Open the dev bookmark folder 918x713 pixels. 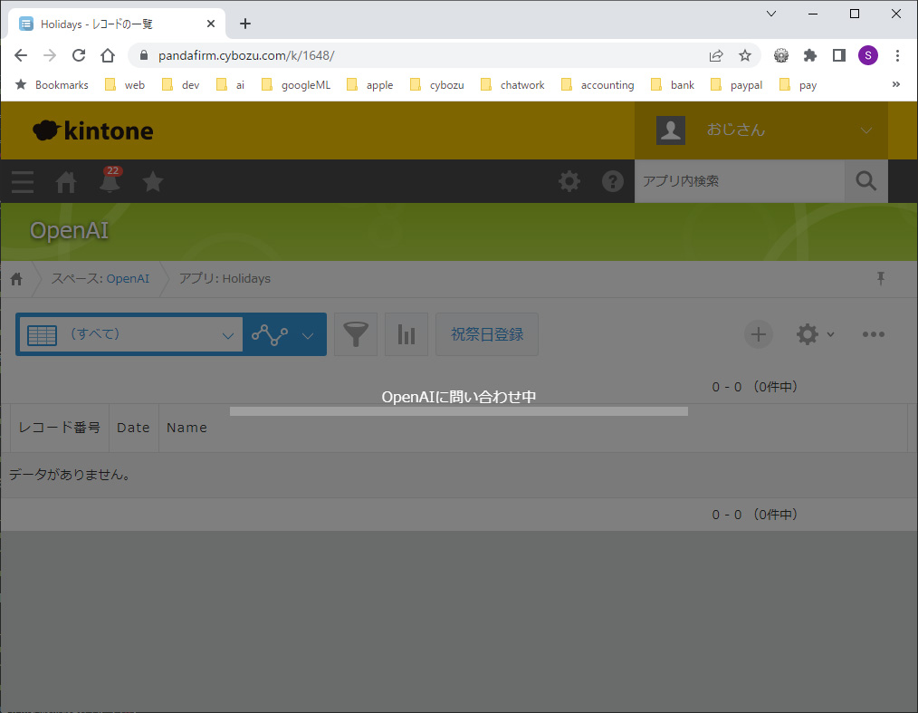coord(181,85)
